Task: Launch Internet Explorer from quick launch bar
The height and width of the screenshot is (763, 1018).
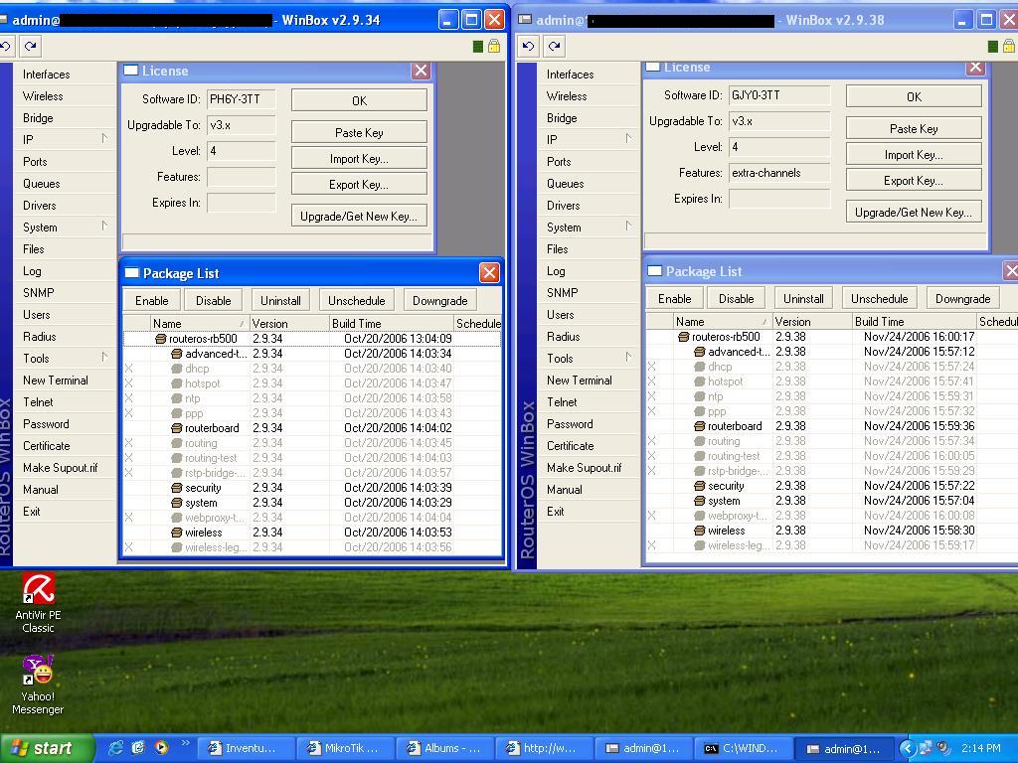Action: (x=116, y=748)
